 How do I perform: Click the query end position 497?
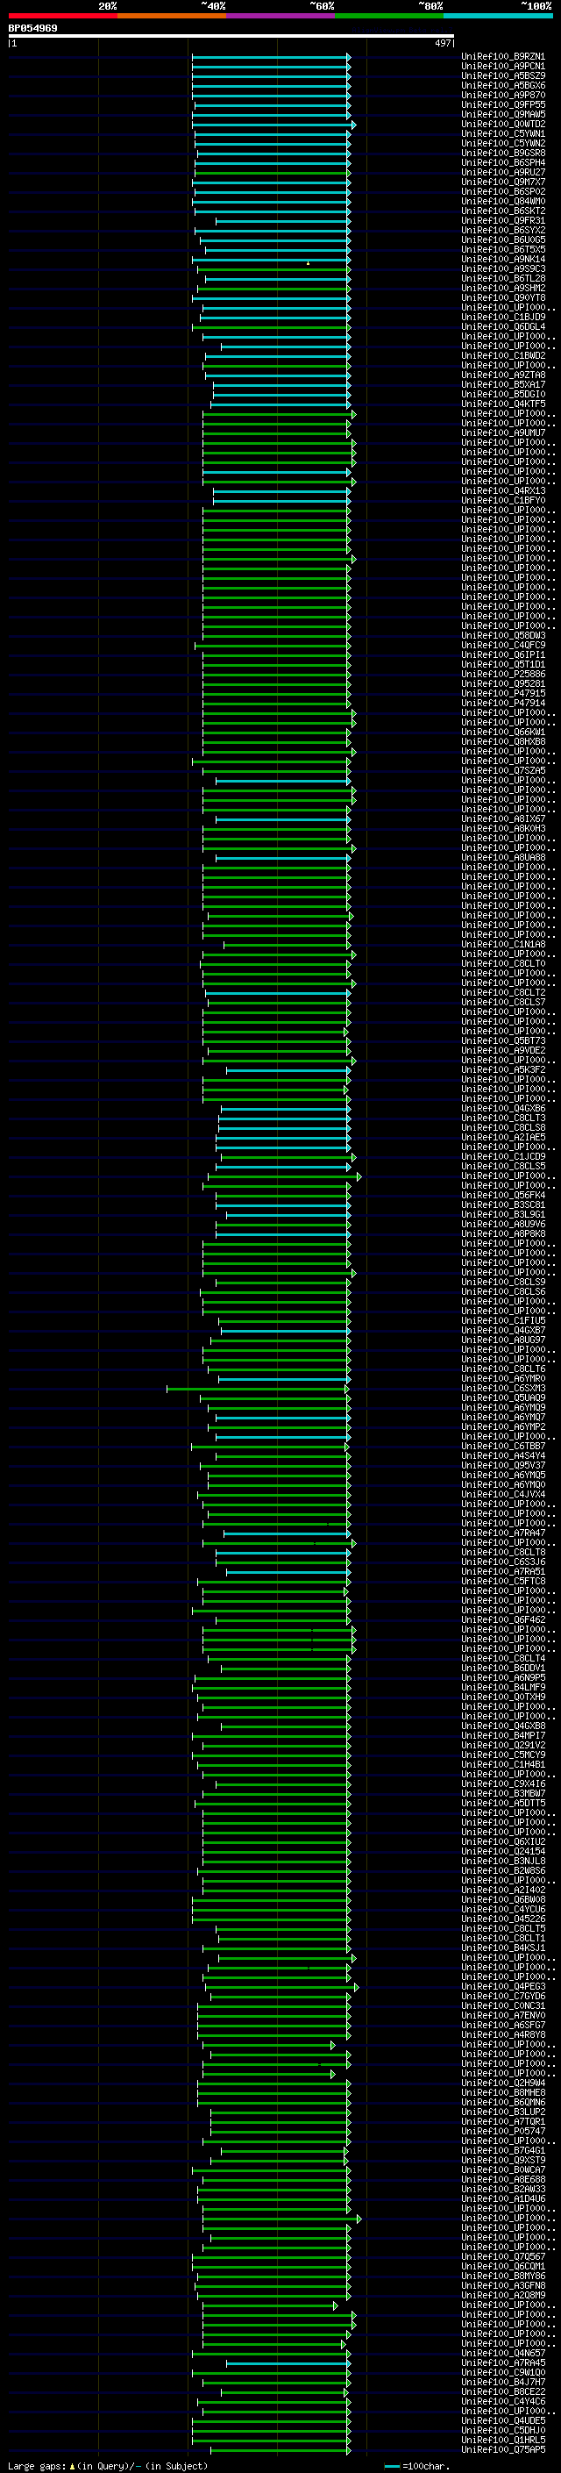point(442,43)
